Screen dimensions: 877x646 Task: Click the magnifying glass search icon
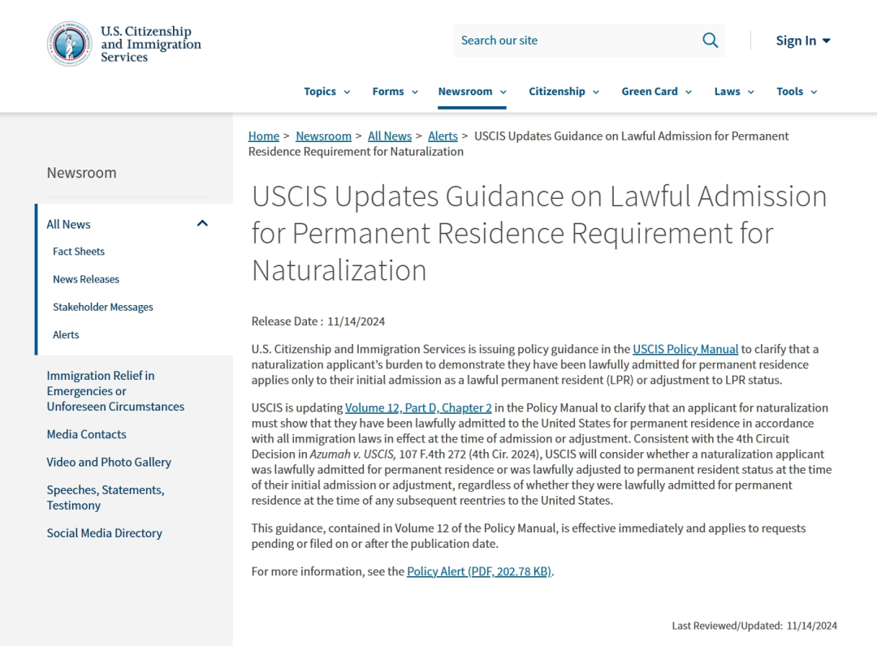[x=710, y=41]
